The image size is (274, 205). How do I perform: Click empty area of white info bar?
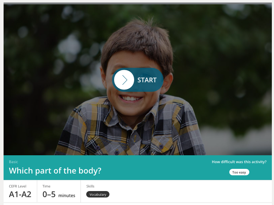click(184, 191)
